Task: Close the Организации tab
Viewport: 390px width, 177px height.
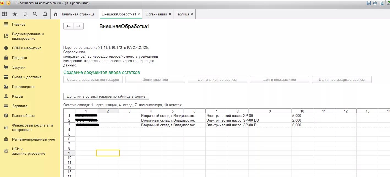Action: tap(170, 14)
